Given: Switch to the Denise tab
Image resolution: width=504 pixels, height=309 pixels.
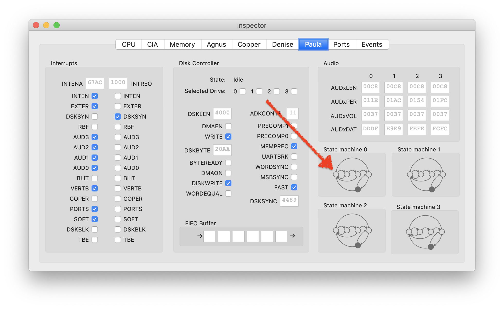Looking at the screenshot, I should pyautogui.click(x=282, y=44).
